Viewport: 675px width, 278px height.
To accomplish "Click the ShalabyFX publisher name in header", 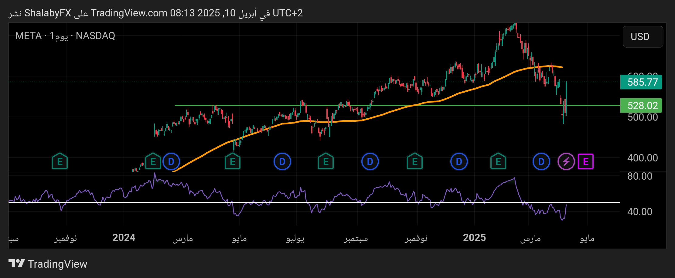I will tap(48, 13).
